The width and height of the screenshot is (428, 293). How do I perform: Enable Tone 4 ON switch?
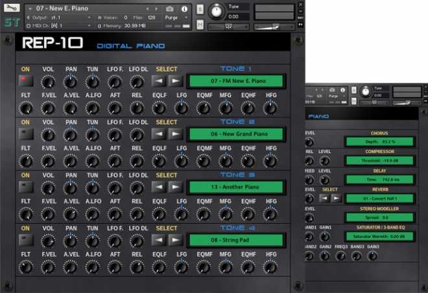coord(26,240)
